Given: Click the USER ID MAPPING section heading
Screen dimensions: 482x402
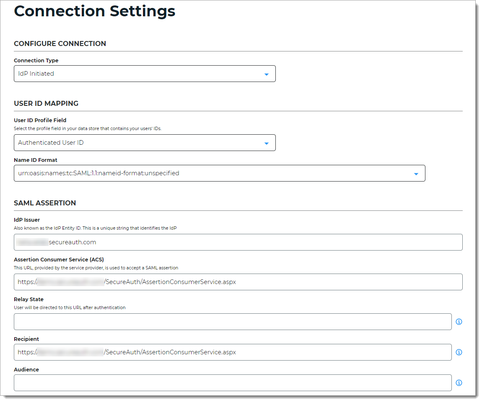Looking at the screenshot, I should tap(46, 103).
